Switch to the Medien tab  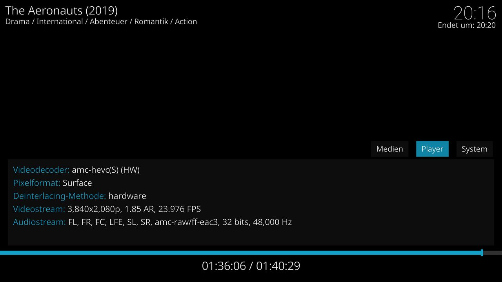click(389, 149)
